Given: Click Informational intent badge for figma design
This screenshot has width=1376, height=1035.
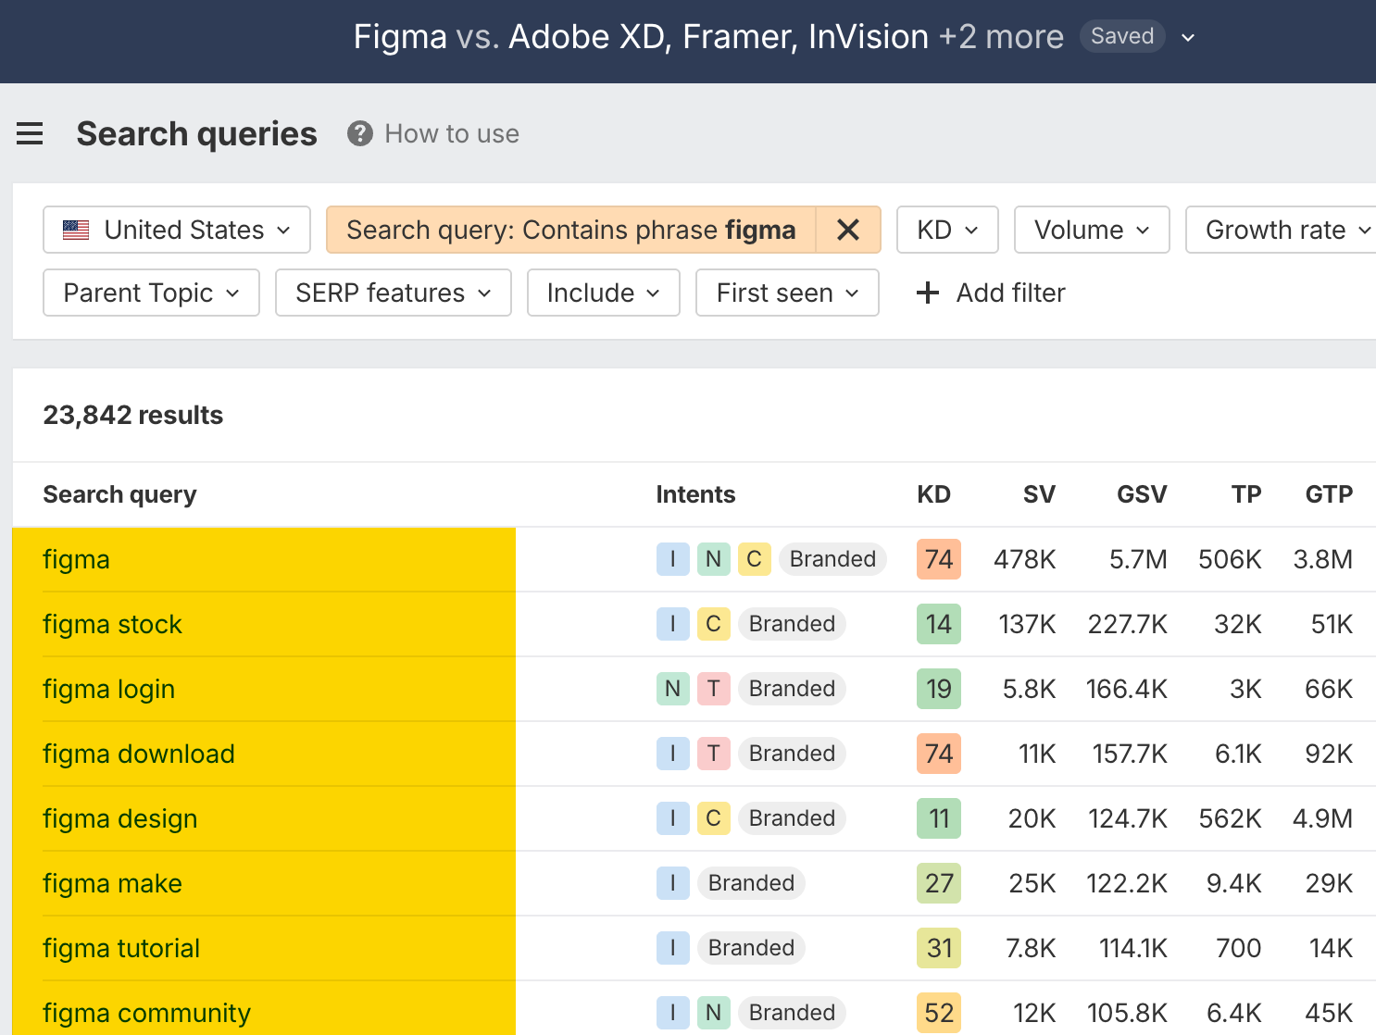Looking at the screenshot, I should [x=672, y=818].
